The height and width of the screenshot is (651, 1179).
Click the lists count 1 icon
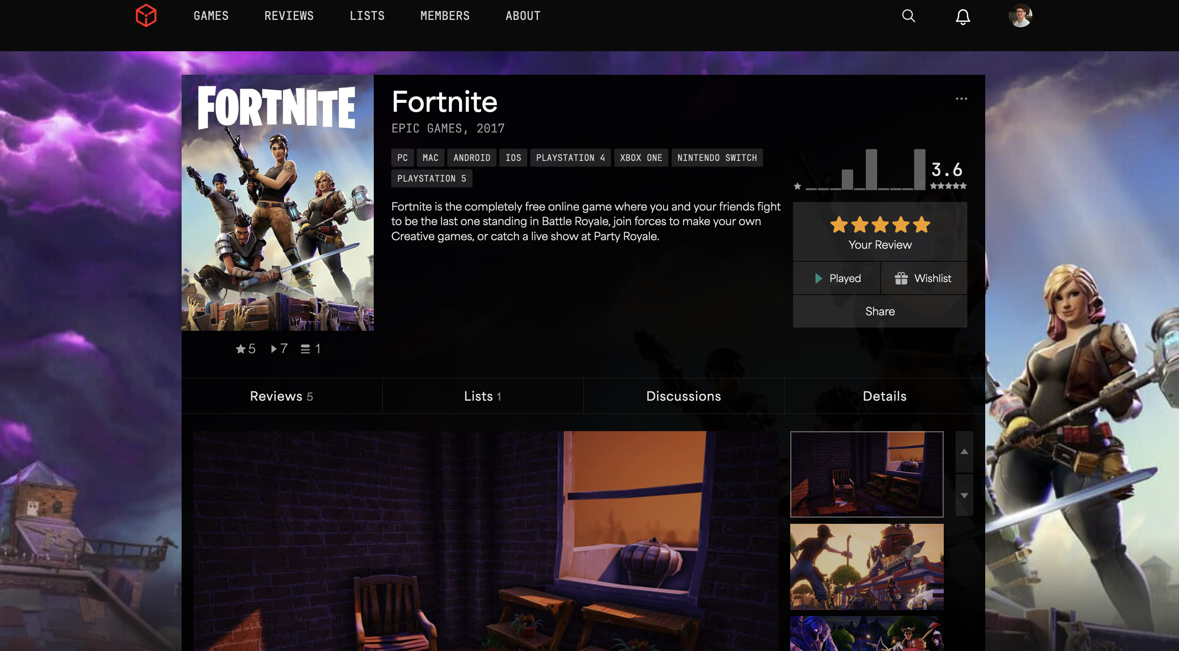click(310, 349)
